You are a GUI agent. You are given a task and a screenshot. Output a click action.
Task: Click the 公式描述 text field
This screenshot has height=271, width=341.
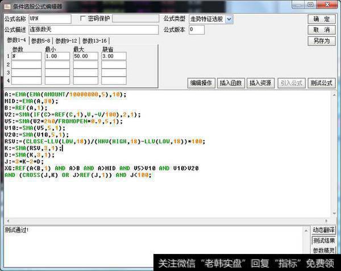point(93,30)
